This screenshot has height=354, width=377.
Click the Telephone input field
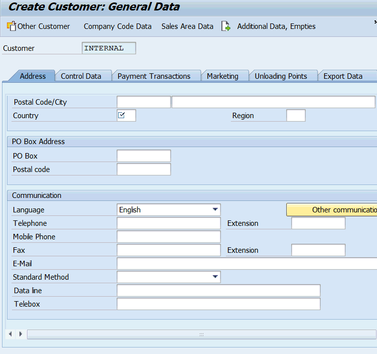coord(169,223)
